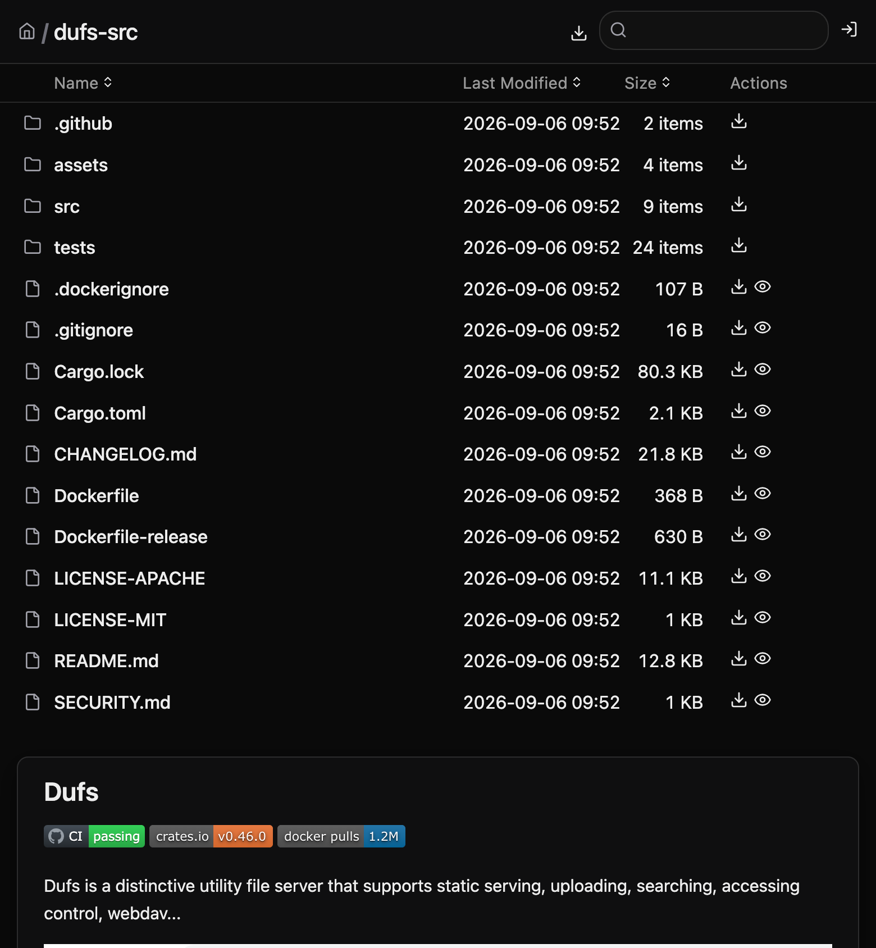Download the LICENSE-MIT file
The height and width of the screenshot is (948, 876).
pyautogui.click(x=739, y=618)
